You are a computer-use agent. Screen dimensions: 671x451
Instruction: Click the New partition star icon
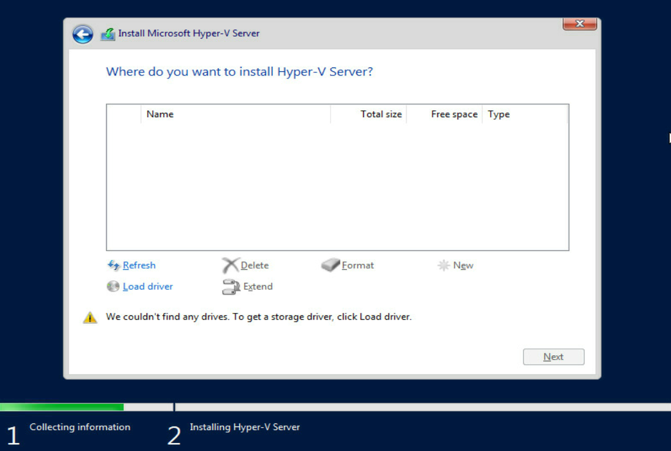[x=443, y=265]
